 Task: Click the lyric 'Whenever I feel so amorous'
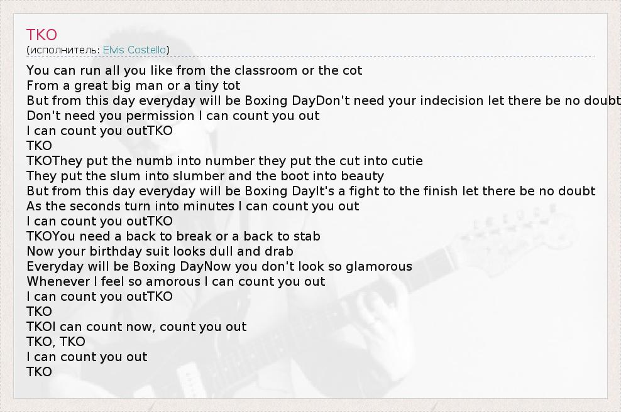click(x=176, y=281)
